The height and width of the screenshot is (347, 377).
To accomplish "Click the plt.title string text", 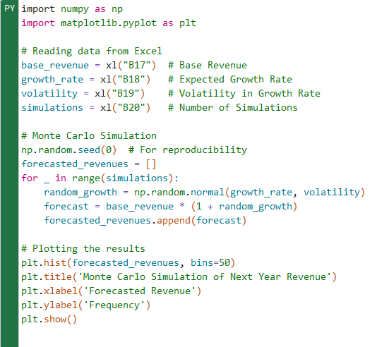I will [205, 277].
